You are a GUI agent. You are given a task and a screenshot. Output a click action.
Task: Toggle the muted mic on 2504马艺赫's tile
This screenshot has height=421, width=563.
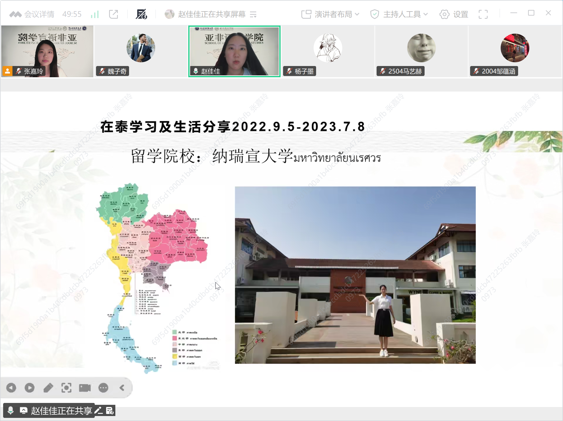[383, 71]
